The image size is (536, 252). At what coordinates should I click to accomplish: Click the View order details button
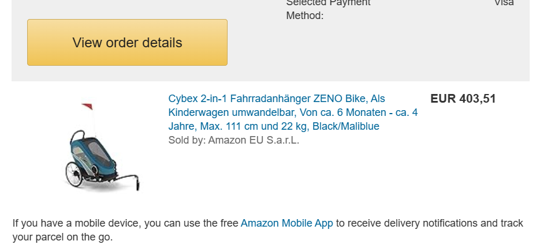[127, 43]
